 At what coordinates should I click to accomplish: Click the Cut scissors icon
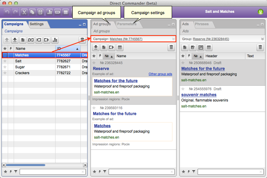(x=24, y=12)
